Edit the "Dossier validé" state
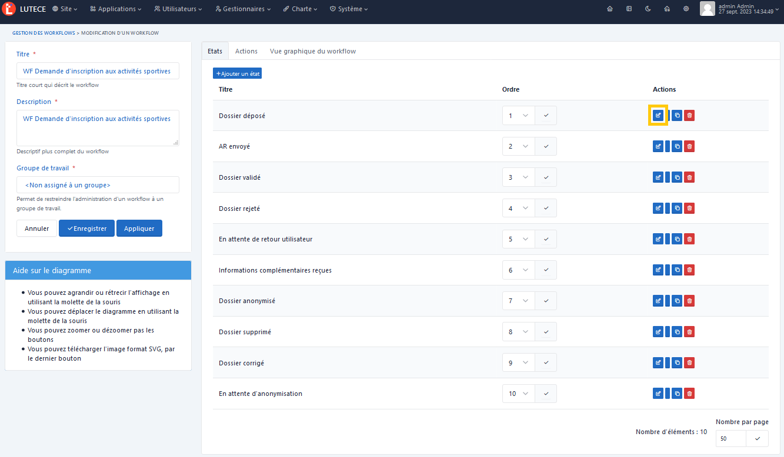 pyautogui.click(x=658, y=177)
